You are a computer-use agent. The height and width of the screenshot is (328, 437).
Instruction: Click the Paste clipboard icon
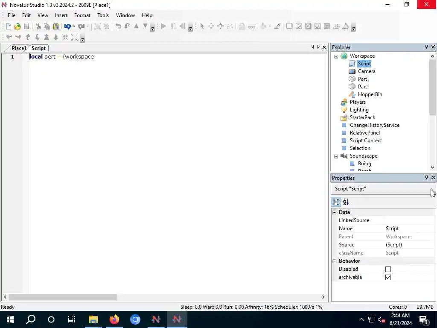tap(56, 26)
